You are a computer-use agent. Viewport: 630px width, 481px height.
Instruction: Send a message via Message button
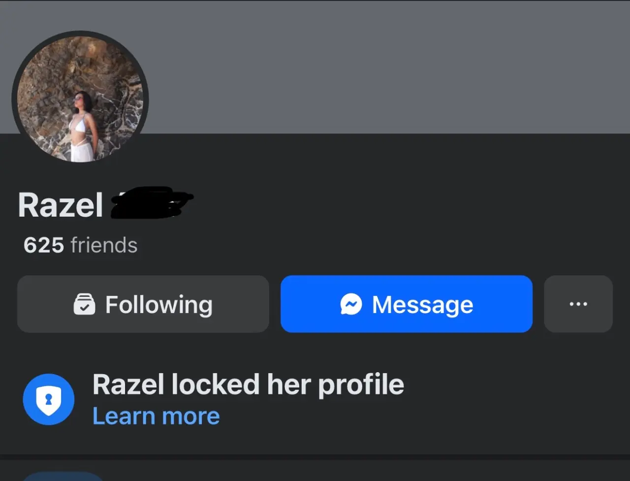click(407, 304)
